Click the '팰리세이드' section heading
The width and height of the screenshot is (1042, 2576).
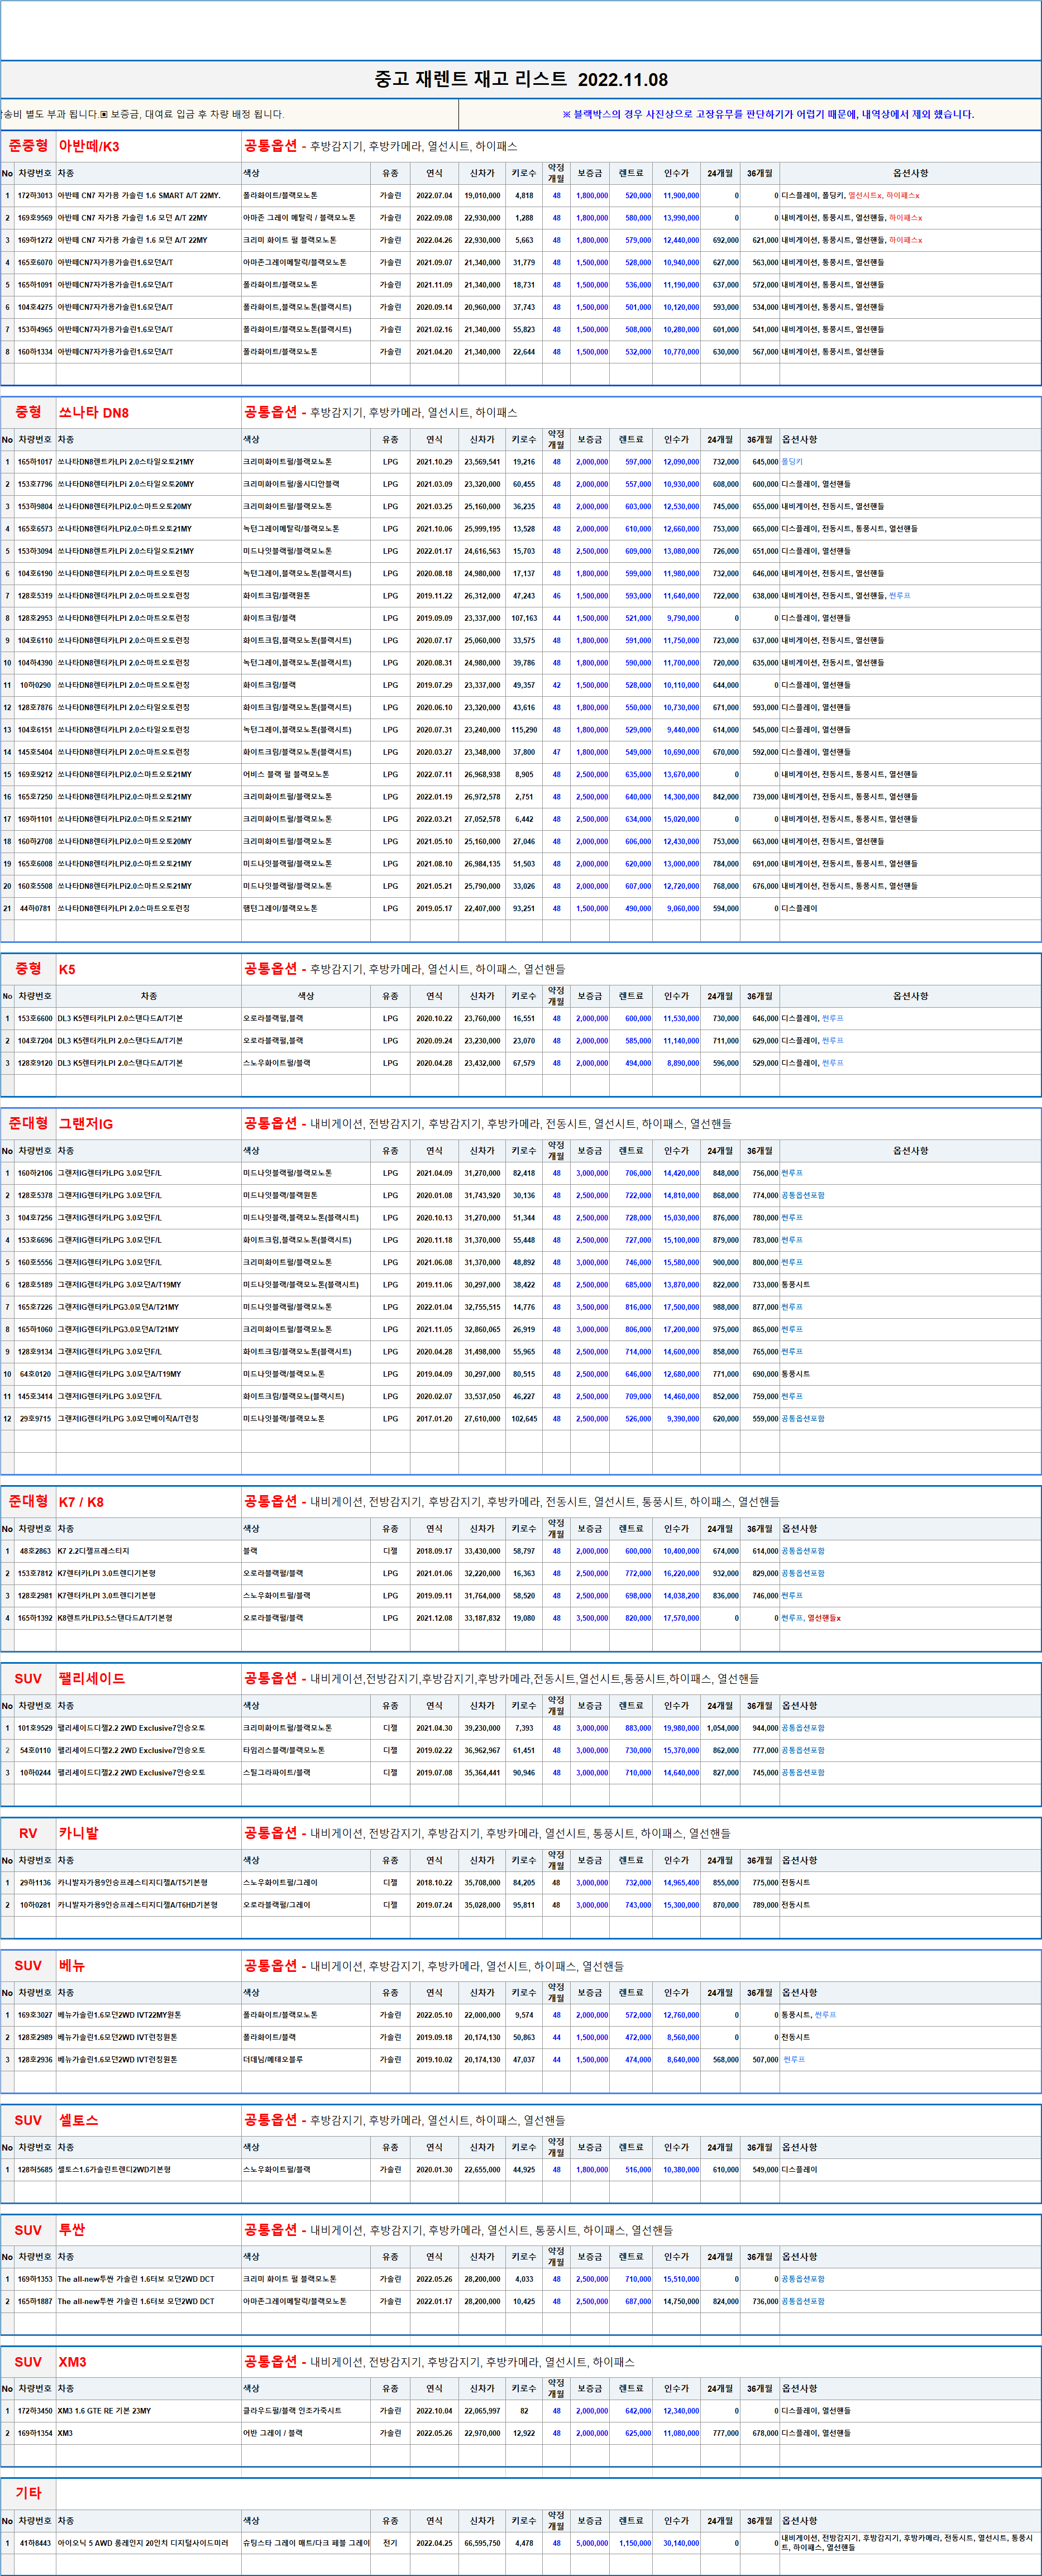click(x=92, y=1679)
